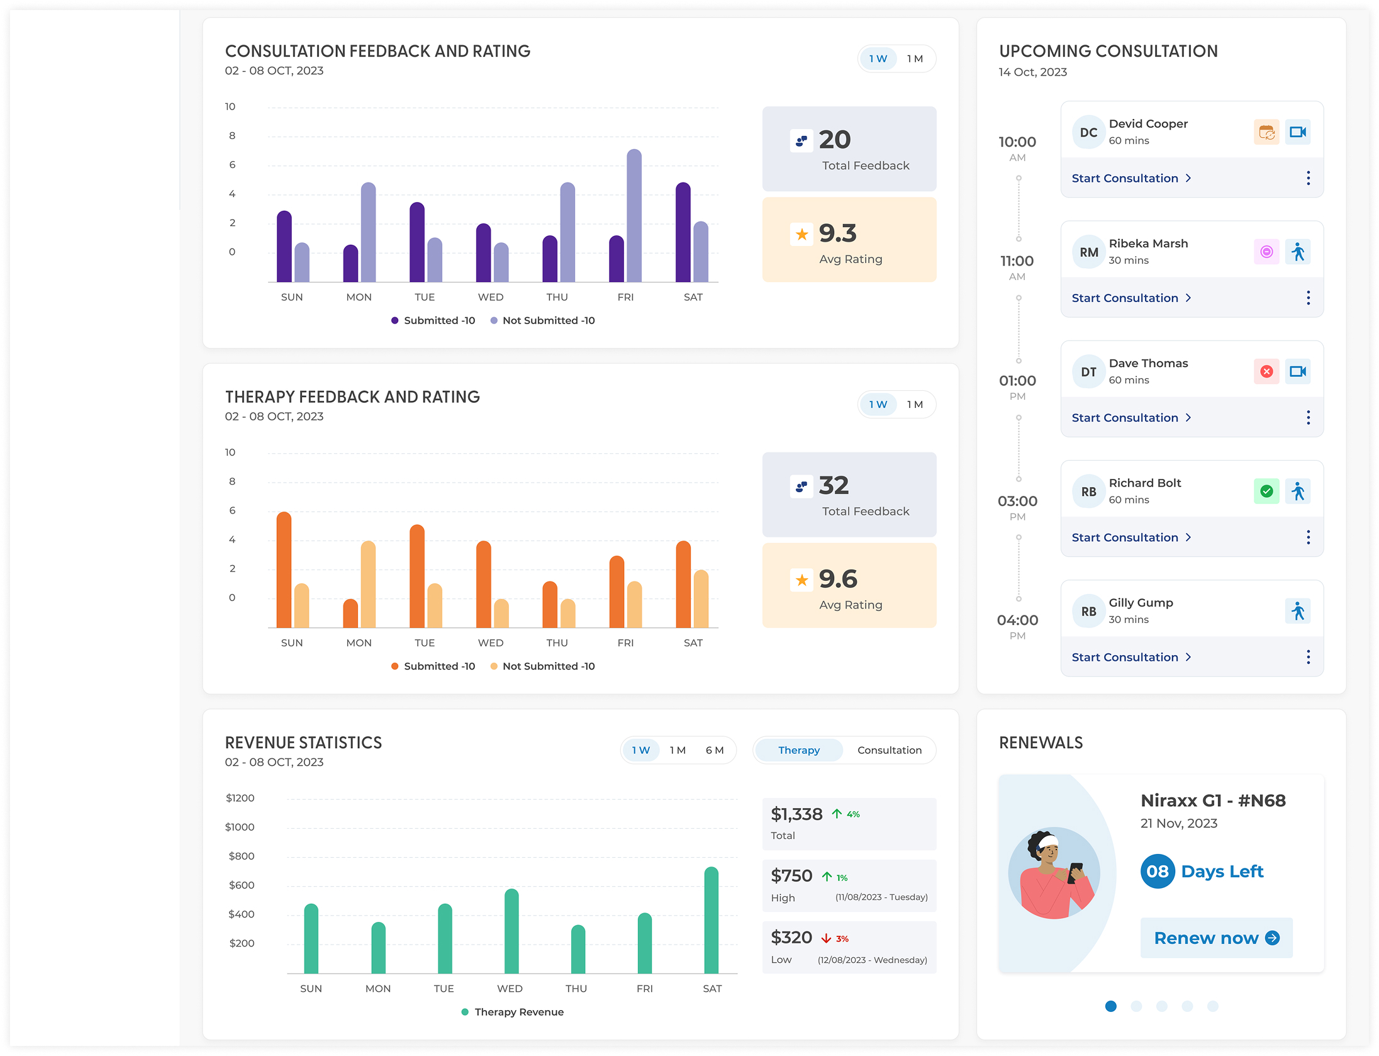Click the 08 Days Left badge
This screenshot has height=1056, width=1379.
(x=1157, y=871)
